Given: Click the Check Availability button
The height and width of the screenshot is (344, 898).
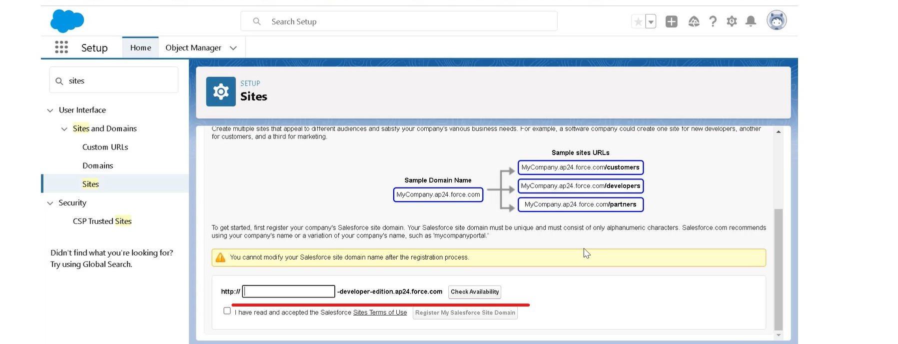Looking at the screenshot, I should pos(475,292).
